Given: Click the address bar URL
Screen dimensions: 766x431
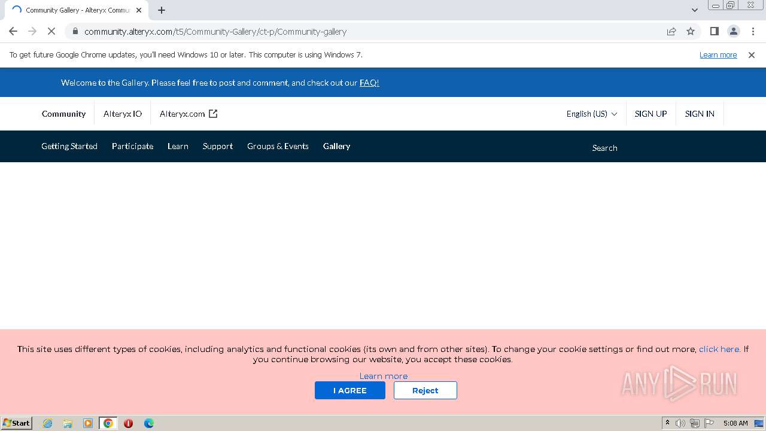Looking at the screenshot, I should 215,31.
